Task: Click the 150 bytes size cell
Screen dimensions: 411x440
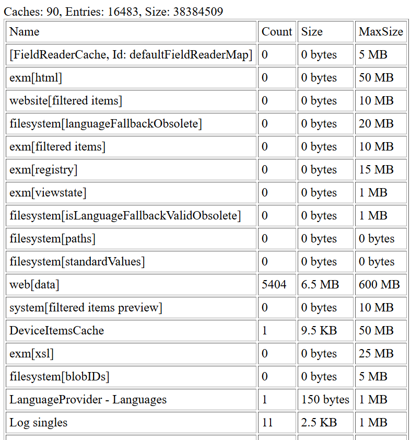Action: click(325, 400)
